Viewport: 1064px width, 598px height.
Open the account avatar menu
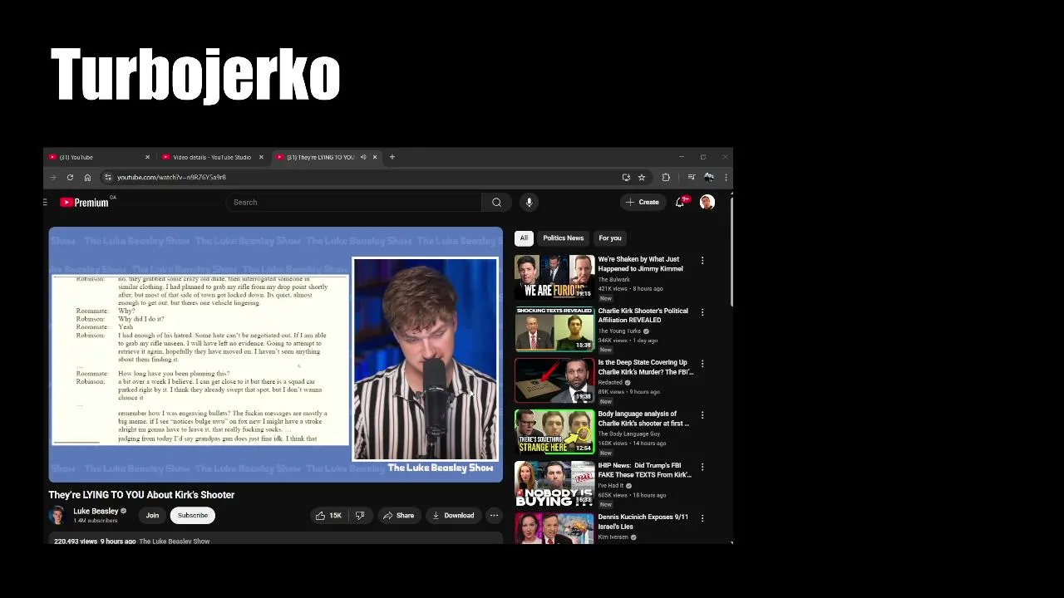(x=707, y=202)
